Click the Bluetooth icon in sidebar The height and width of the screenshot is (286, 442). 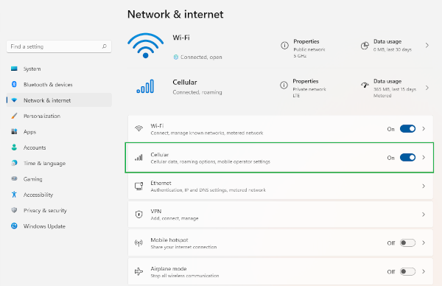14,84
